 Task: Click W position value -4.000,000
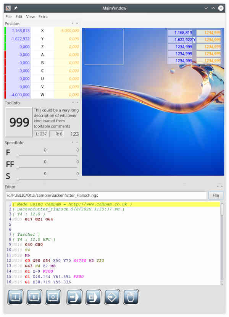(x=18, y=95)
